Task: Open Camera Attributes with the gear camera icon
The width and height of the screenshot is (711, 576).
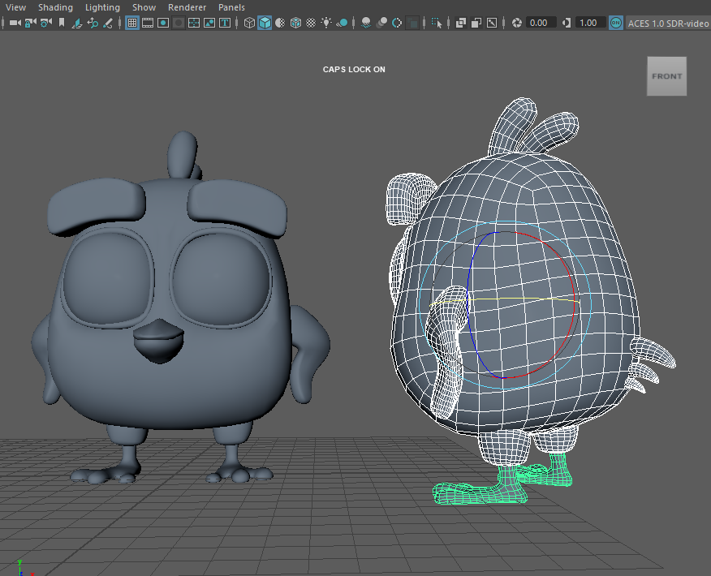Action: 45,23
